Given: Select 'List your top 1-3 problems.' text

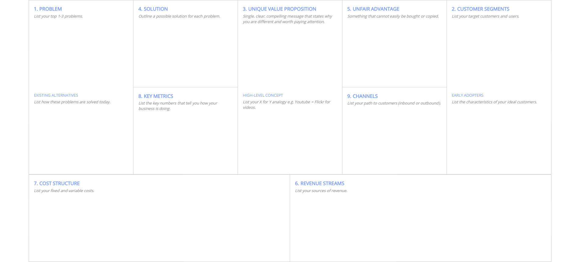Looking at the screenshot, I should point(58,16).
